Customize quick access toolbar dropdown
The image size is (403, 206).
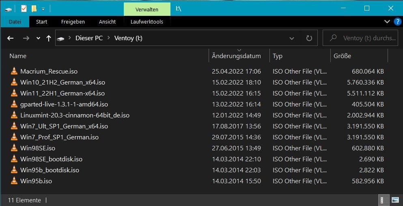(x=43, y=8)
